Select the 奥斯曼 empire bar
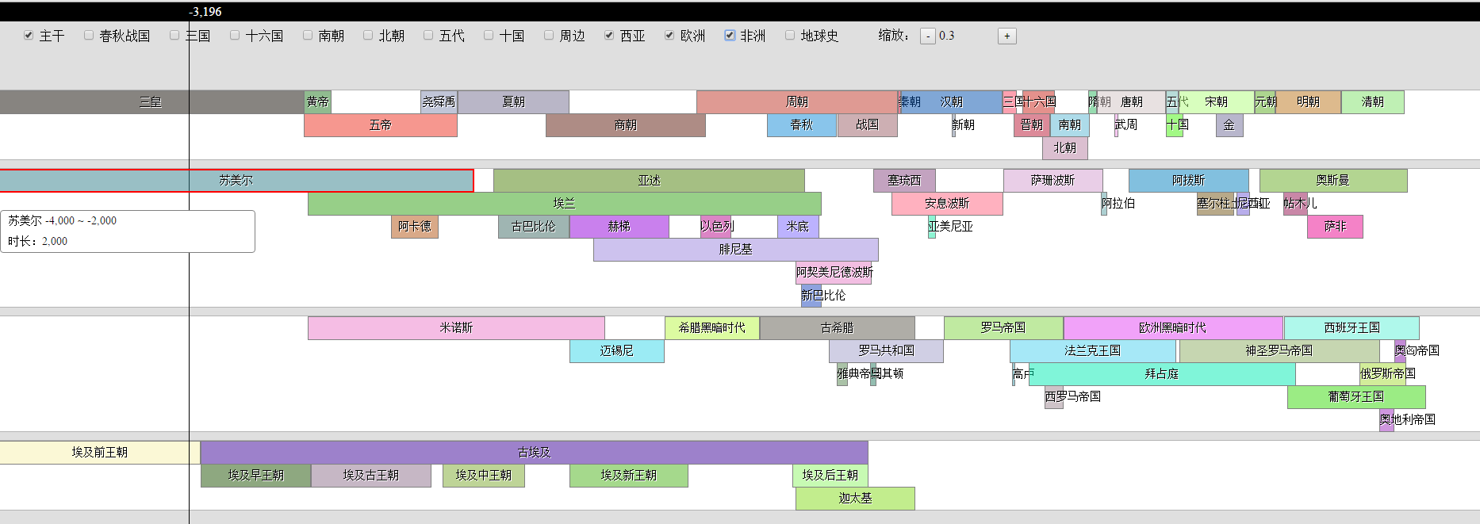 [x=1332, y=181]
